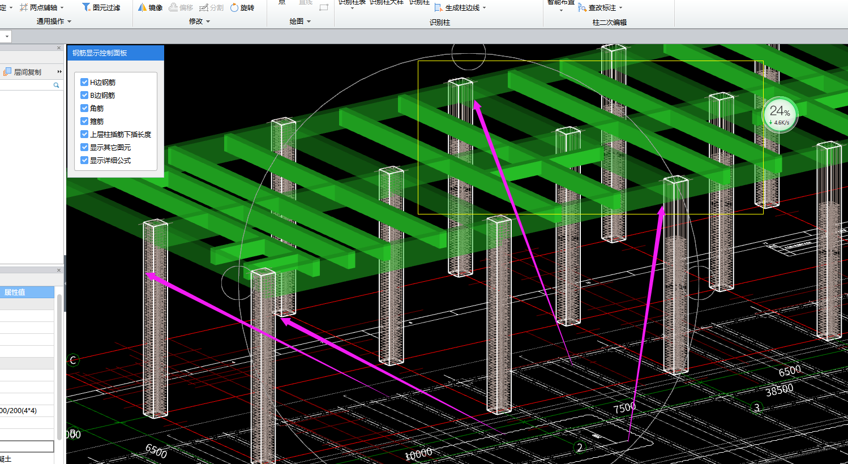
Task: Click the left panel vertical scrollbar
Action: pyautogui.click(x=59, y=367)
